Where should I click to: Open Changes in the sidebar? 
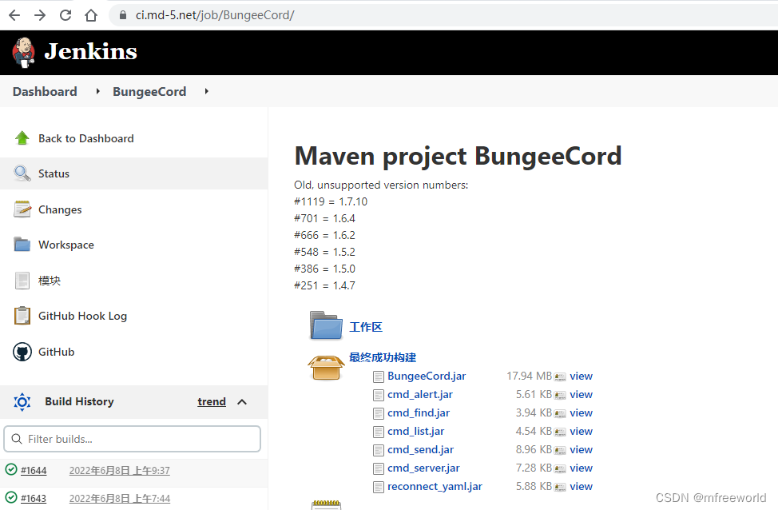[x=60, y=209]
